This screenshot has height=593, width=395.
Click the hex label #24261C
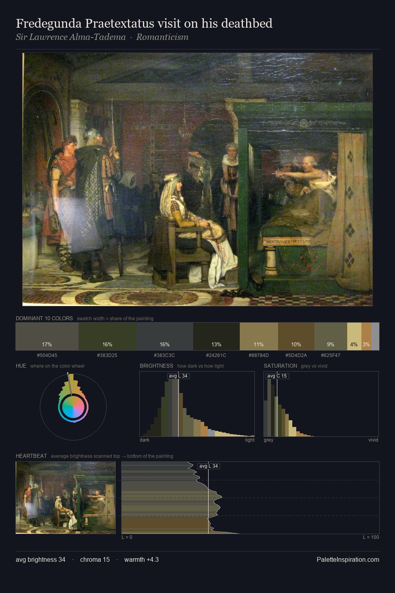[216, 355]
